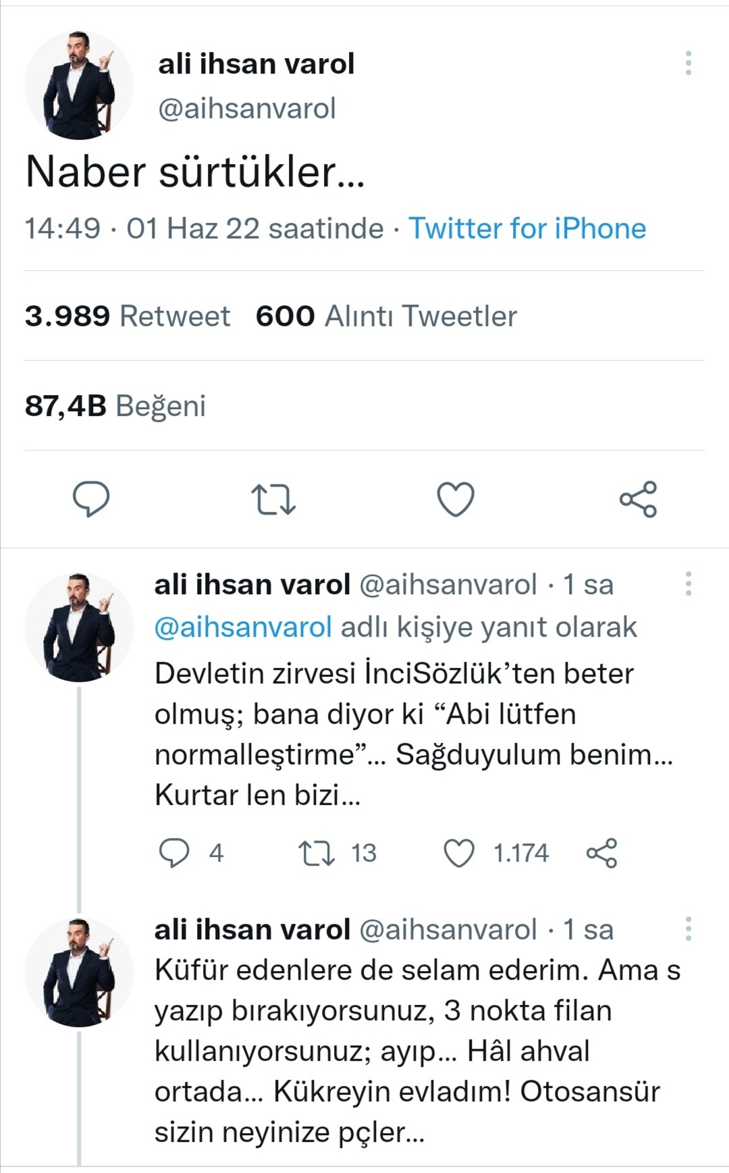Open the Twitter for iPhone source link
Viewport: 729px width, 1173px height.
(x=527, y=228)
